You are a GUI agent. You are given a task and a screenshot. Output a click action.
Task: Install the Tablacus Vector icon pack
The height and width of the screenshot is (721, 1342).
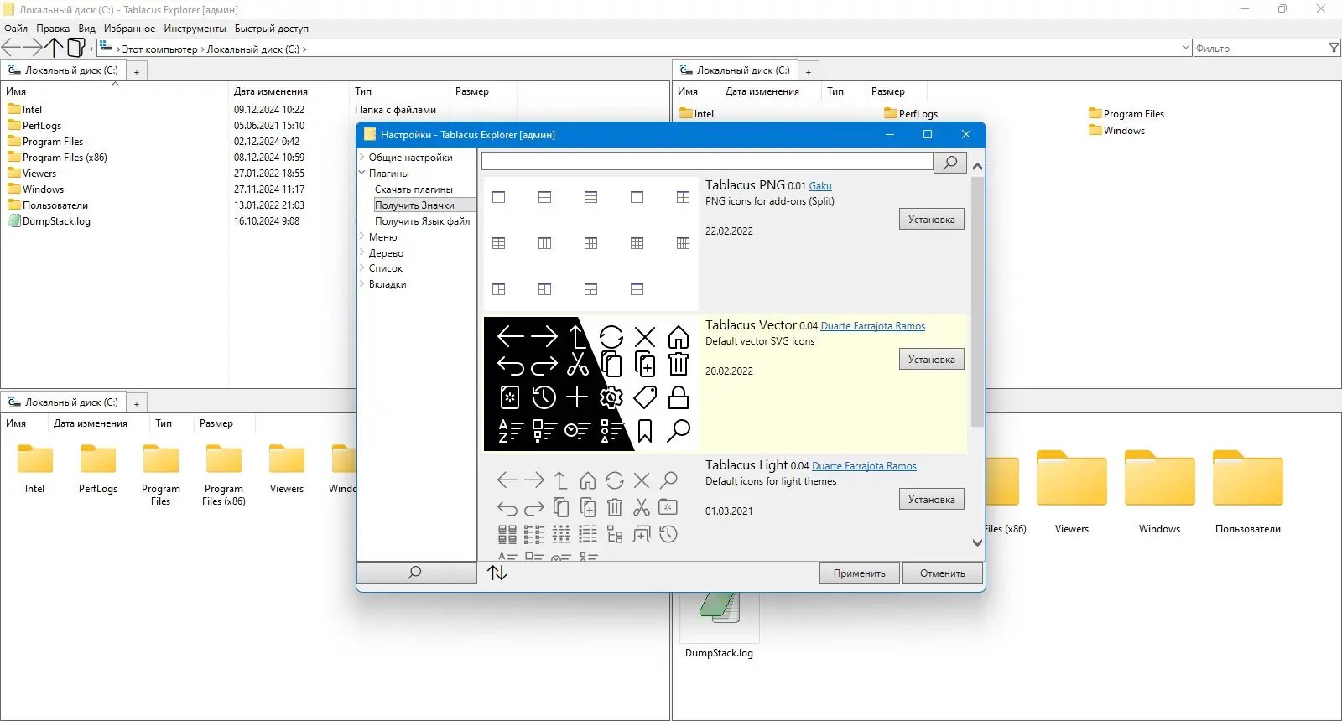pyautogui.click(x=932, y=360)
